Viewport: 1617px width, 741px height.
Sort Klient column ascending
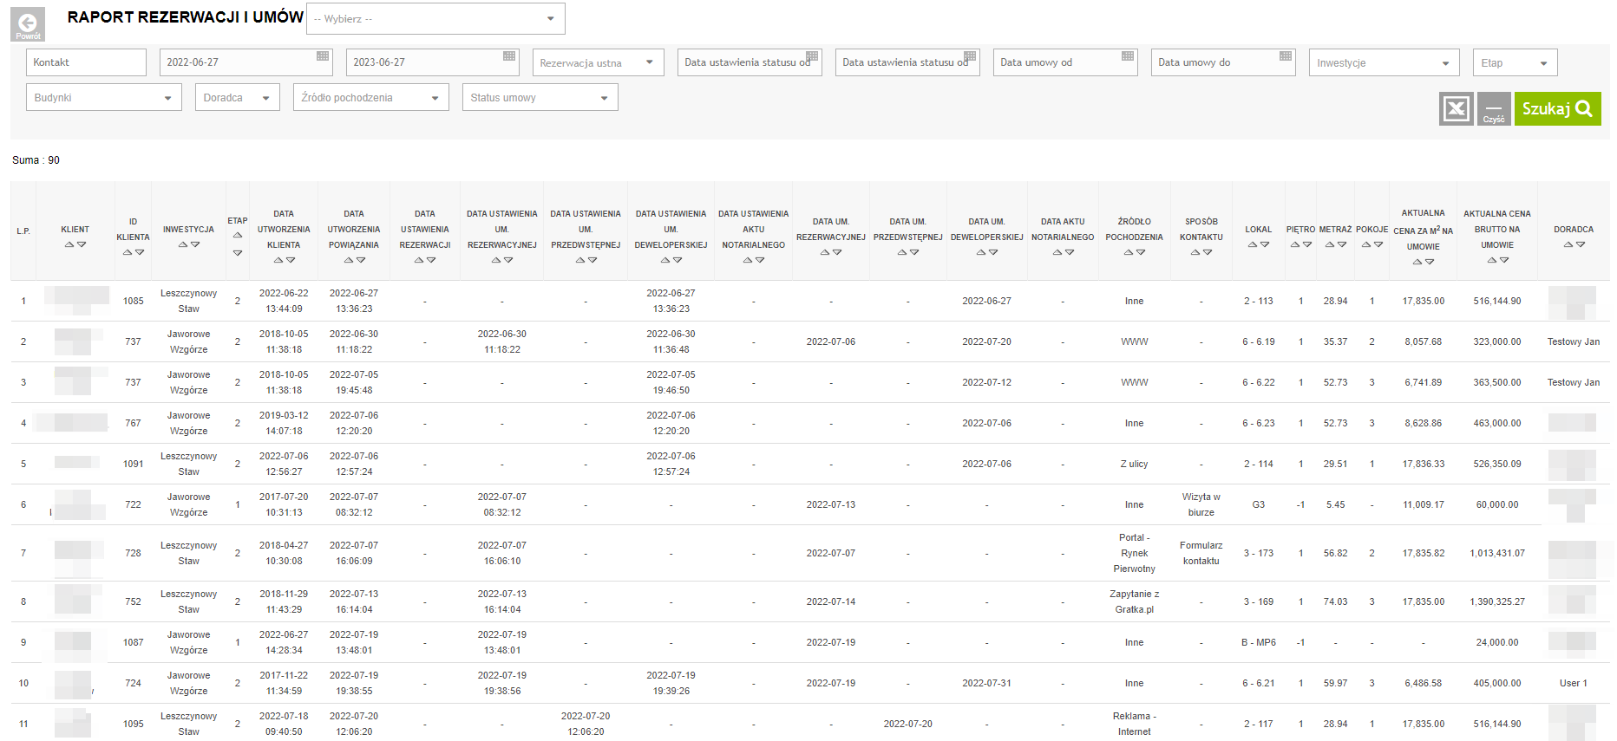point(69,244)
